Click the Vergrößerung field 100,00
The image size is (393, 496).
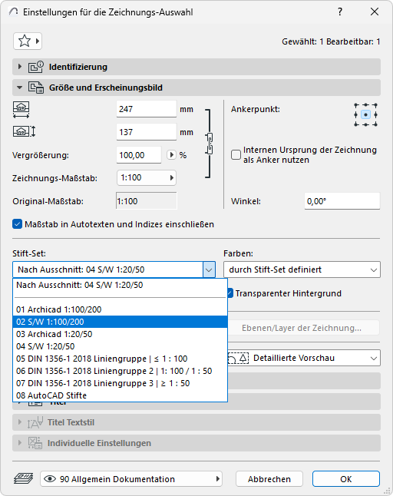[139, 155]
